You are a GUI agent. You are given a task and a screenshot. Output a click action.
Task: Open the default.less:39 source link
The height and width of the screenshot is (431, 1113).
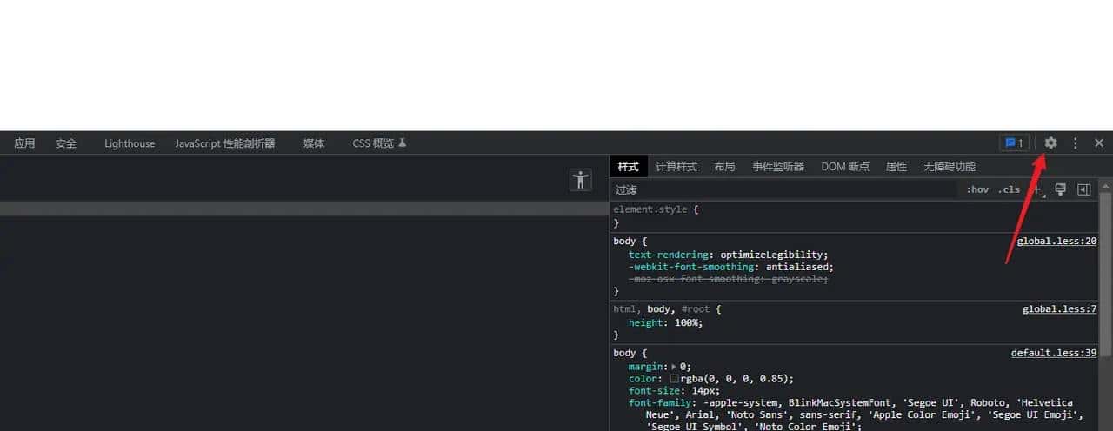1054,353
